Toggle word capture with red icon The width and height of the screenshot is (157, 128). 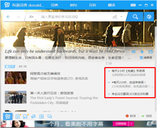click(x=131, y=116)
